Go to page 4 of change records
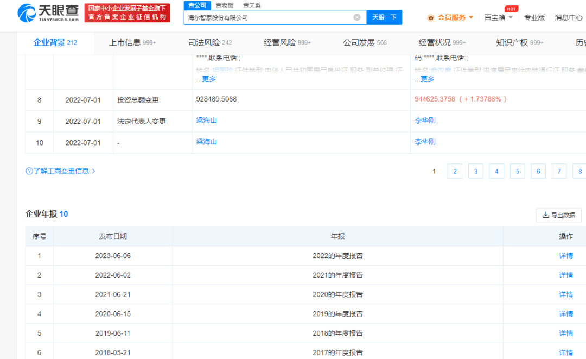Viewport: 586px width, 359px height. (496, 171)
